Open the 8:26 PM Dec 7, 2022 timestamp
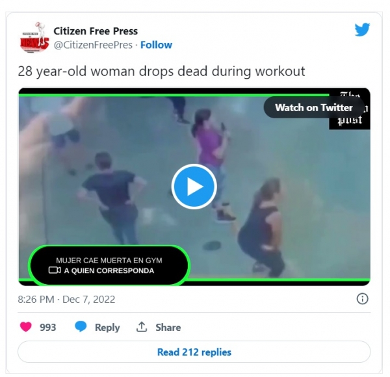 click(66, 300)
